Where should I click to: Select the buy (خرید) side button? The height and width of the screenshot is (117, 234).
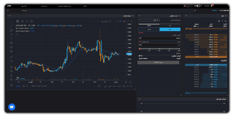[170, 29]
